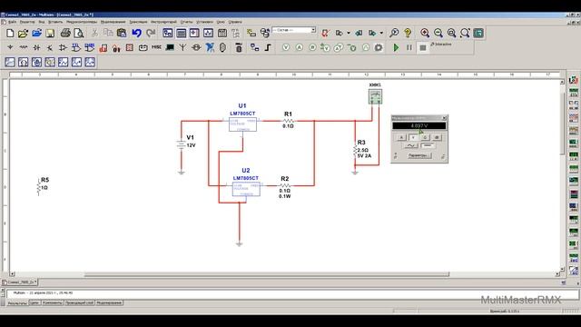Print the circuit with printer icon

tap(65, 34)
